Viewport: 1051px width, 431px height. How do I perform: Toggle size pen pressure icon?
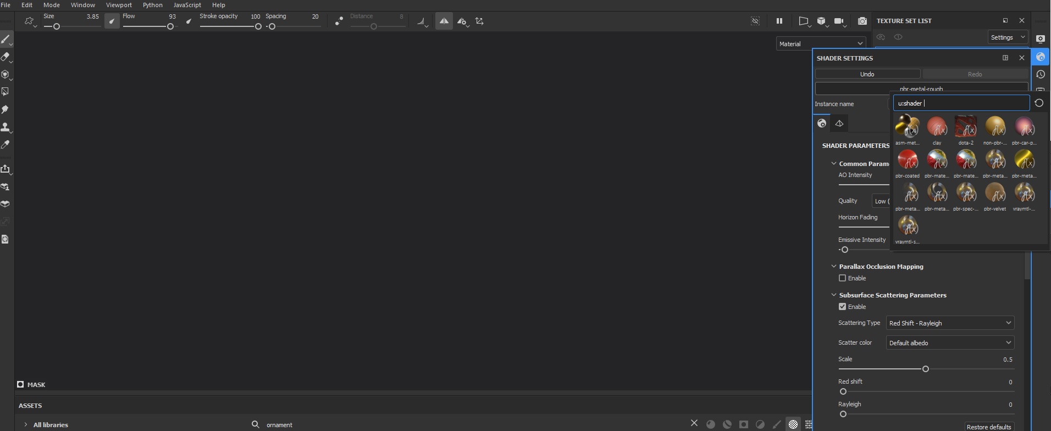click(112, 21)
